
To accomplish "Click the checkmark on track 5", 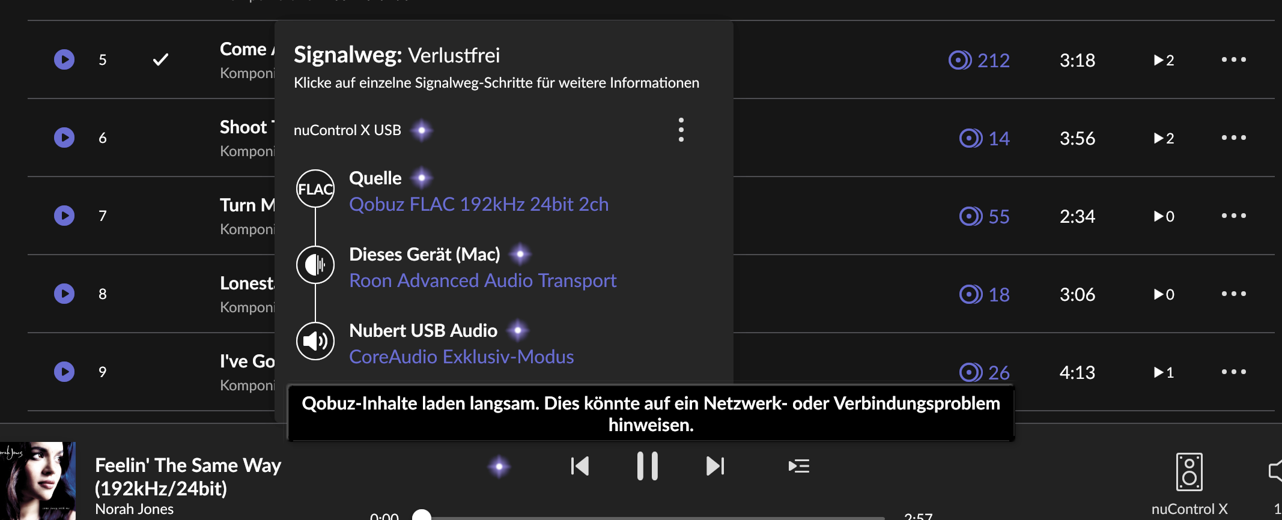I will 160,59.
